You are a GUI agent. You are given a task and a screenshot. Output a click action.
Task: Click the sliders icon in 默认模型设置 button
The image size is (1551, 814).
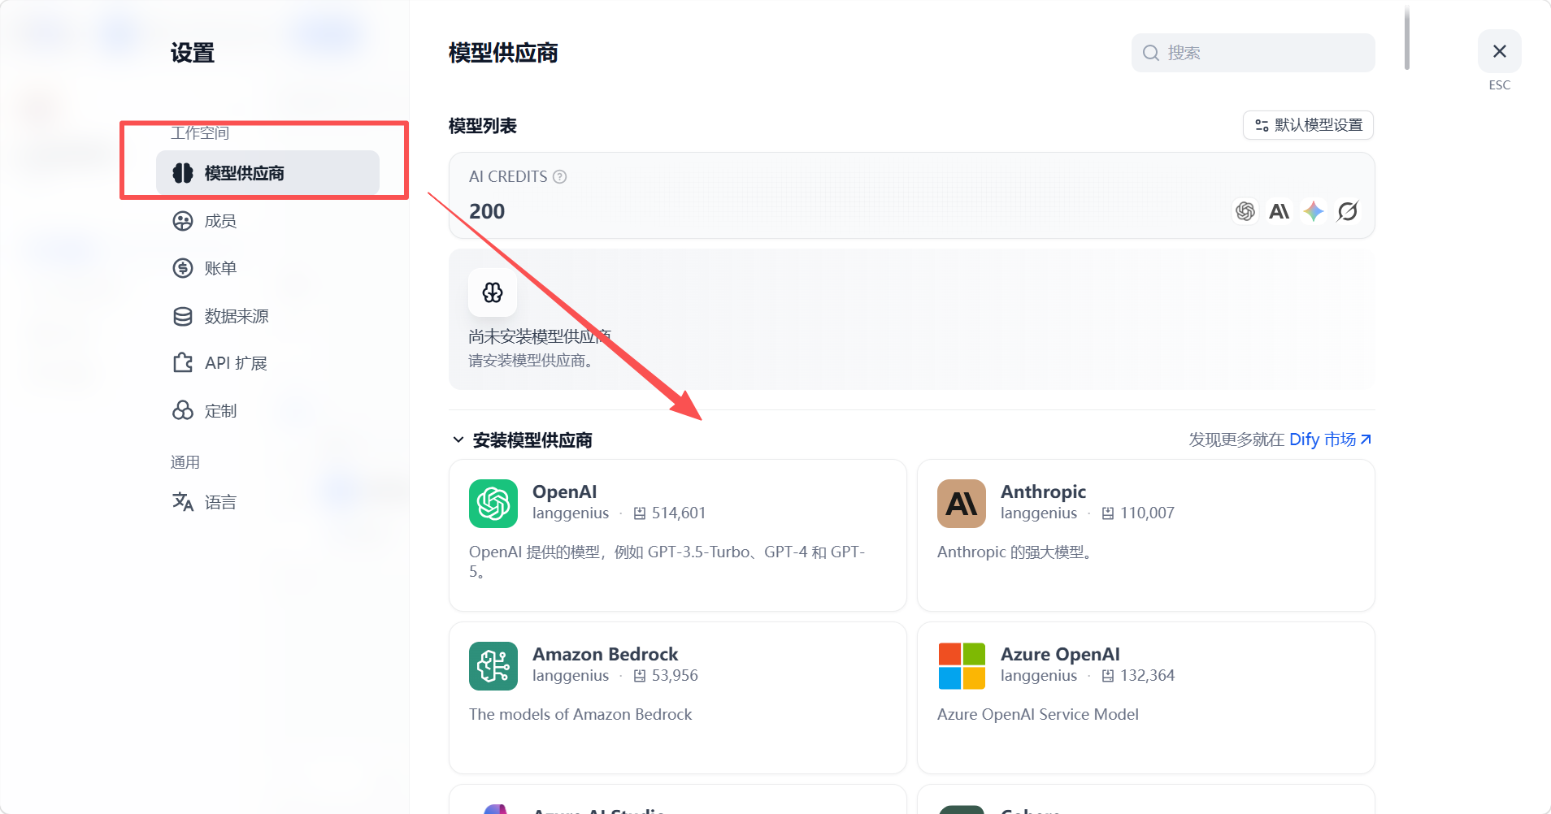pos(1262,125)
